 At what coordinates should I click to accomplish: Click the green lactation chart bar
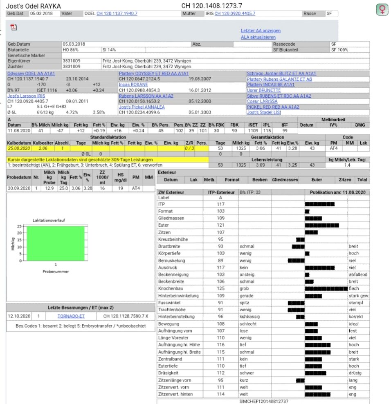(55, 243)
